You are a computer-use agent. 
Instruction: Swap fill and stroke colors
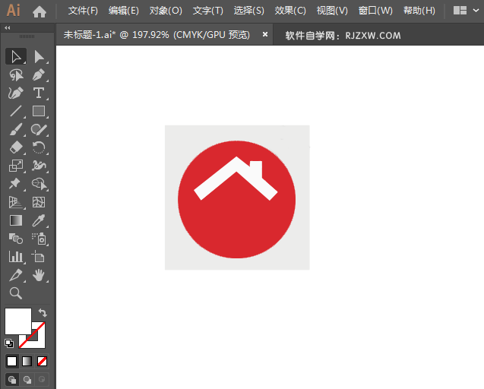pos(43,313)
